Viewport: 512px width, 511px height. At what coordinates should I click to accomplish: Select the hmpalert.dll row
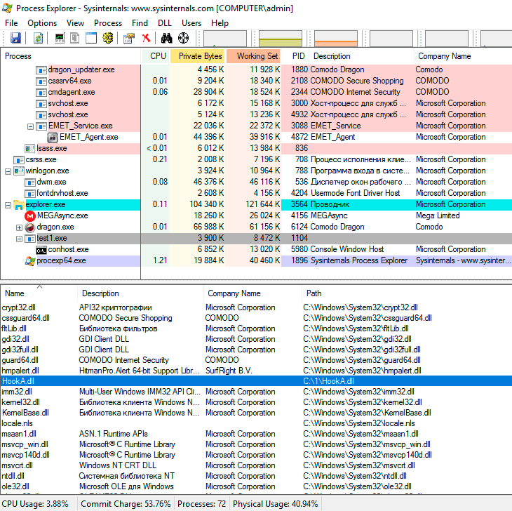point(256,371)
